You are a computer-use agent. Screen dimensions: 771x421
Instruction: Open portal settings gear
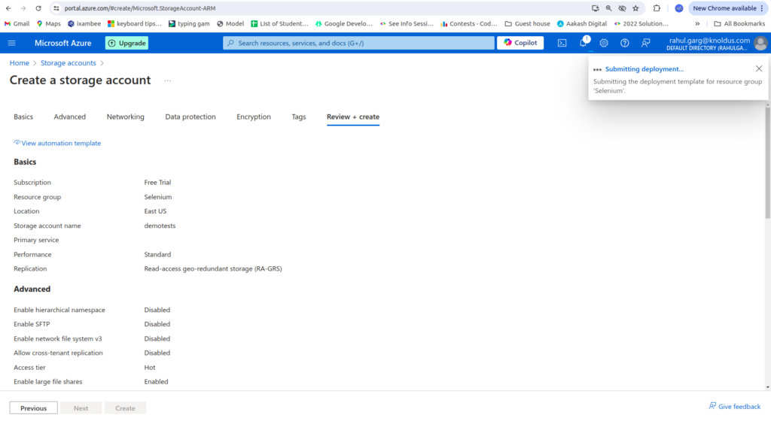click(x=604, y=43)
